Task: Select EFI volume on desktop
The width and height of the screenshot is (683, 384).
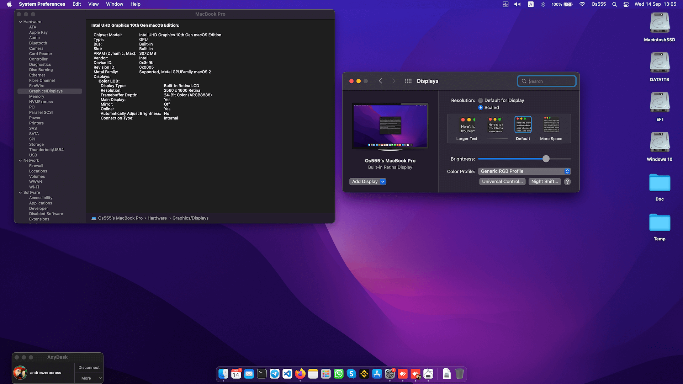Action: [660, 107]
